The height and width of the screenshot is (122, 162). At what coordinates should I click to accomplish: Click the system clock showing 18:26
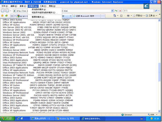click(156, 119)
